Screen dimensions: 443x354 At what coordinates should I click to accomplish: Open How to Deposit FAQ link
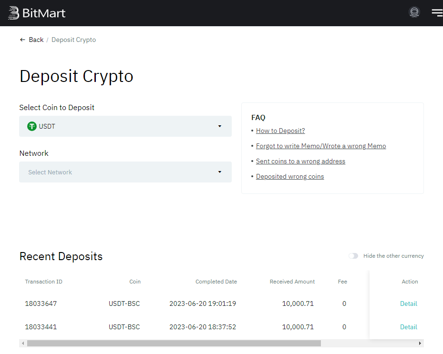[x=280, y=131]
